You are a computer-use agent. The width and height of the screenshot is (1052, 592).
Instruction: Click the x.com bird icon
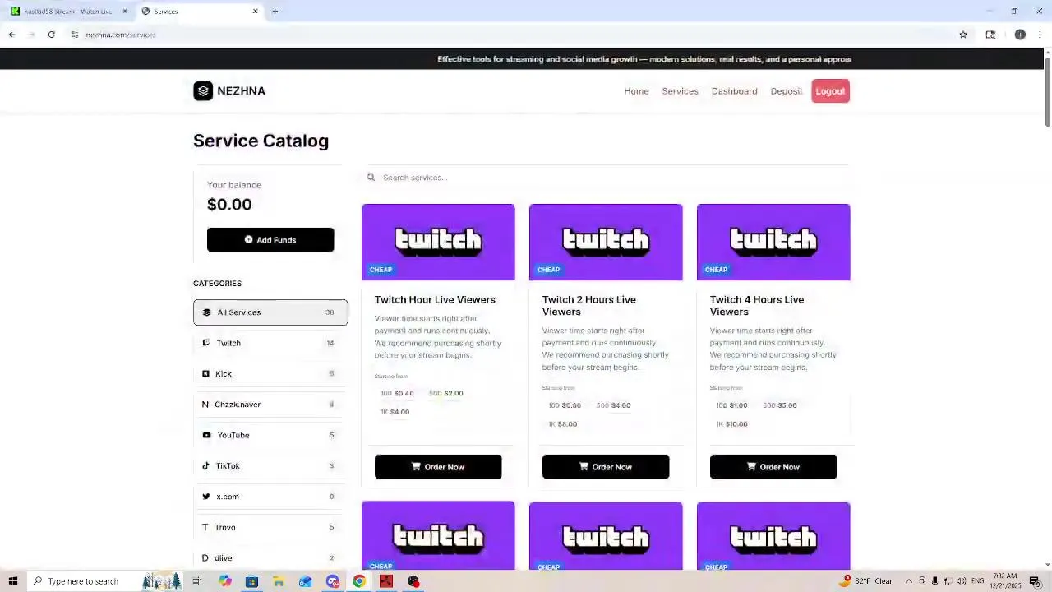pyautogui.click(x=206, y=497)
